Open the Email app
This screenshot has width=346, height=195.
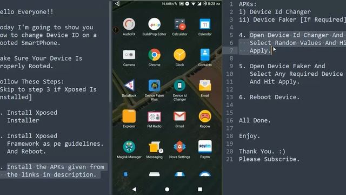tap(205, 88)
